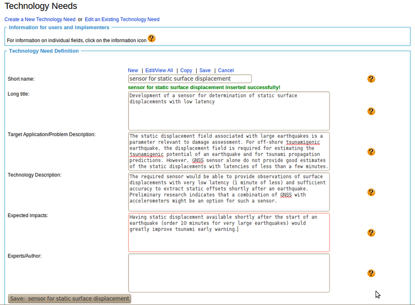This screenshot has width=415, height=305.
Task: Open Edit an Existing Technology Need link
Action: point(122,19)
